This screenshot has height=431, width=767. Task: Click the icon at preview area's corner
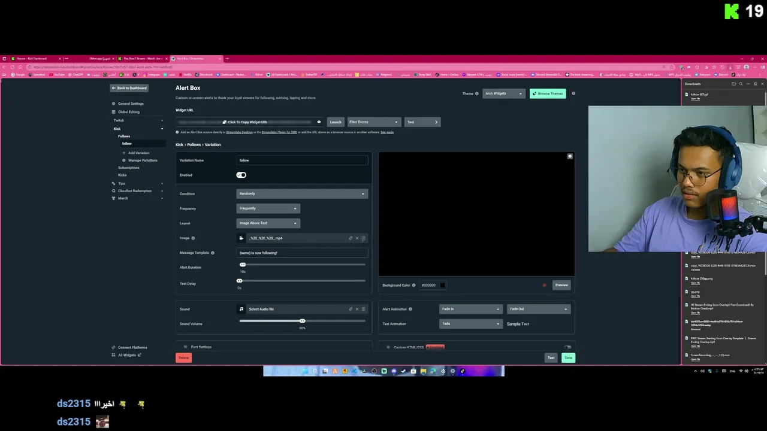tap(570, 156)
